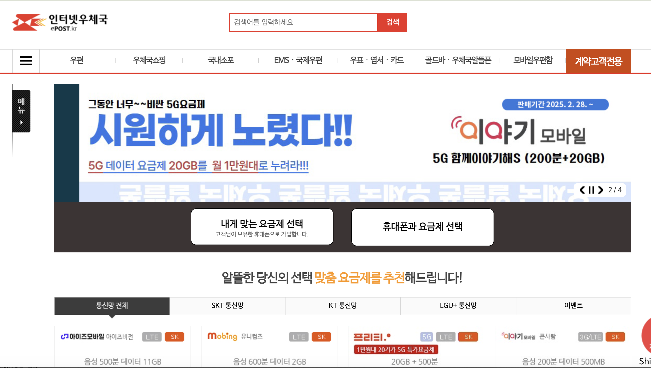Open the EMS · 국제우편 menu
Viewport: 651px width, 368px height.
pos(298,60)
